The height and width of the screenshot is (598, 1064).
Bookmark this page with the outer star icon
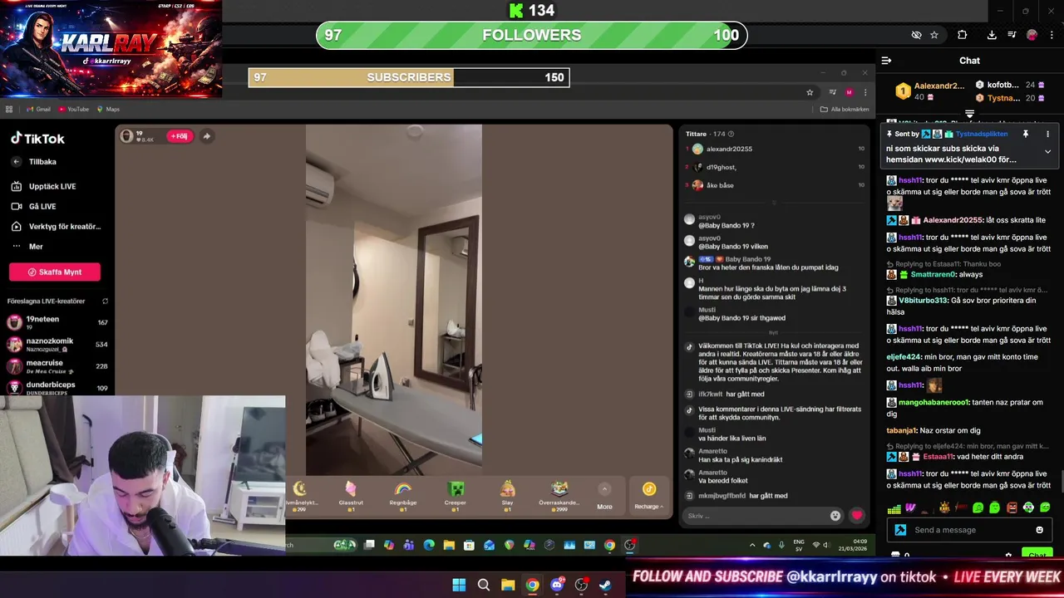[x=934, y=35]
